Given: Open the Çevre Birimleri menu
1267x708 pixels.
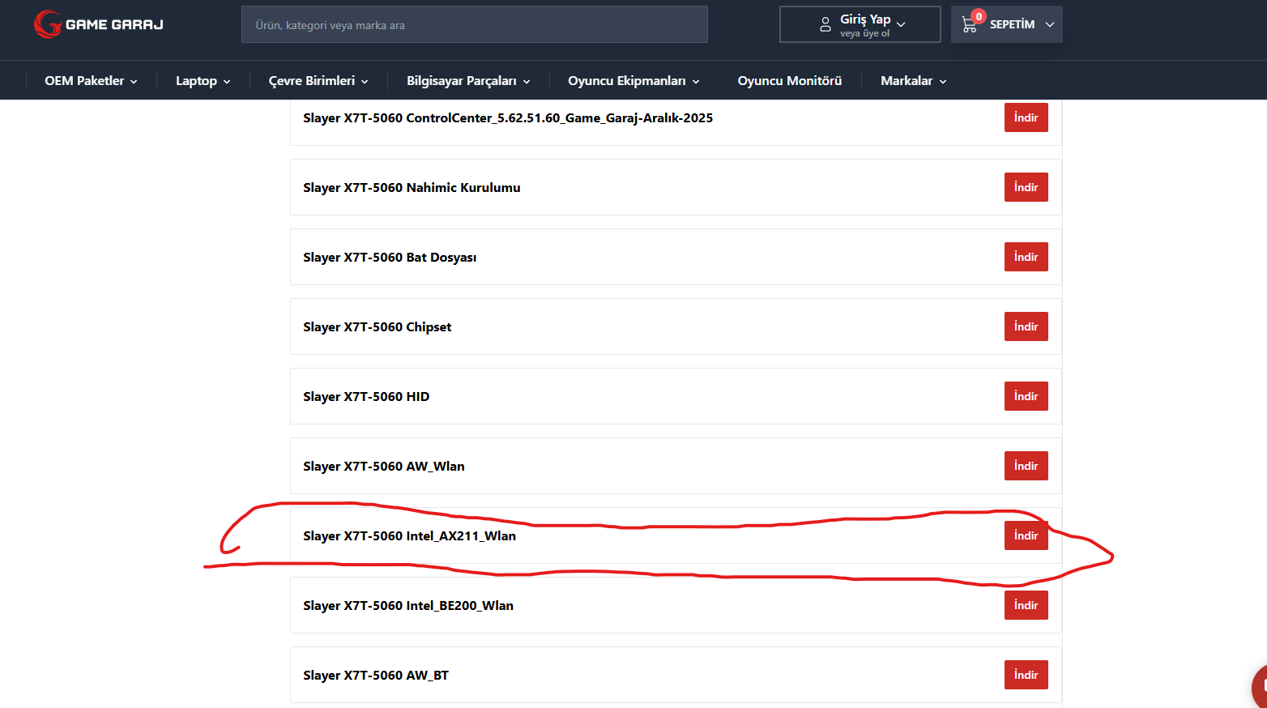Looking at the screenshot, I should tap(318, 80).
